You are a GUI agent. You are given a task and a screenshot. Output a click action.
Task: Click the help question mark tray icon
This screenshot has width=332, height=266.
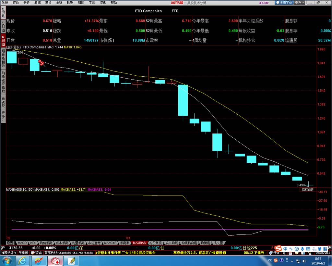(x=281, y=260)
